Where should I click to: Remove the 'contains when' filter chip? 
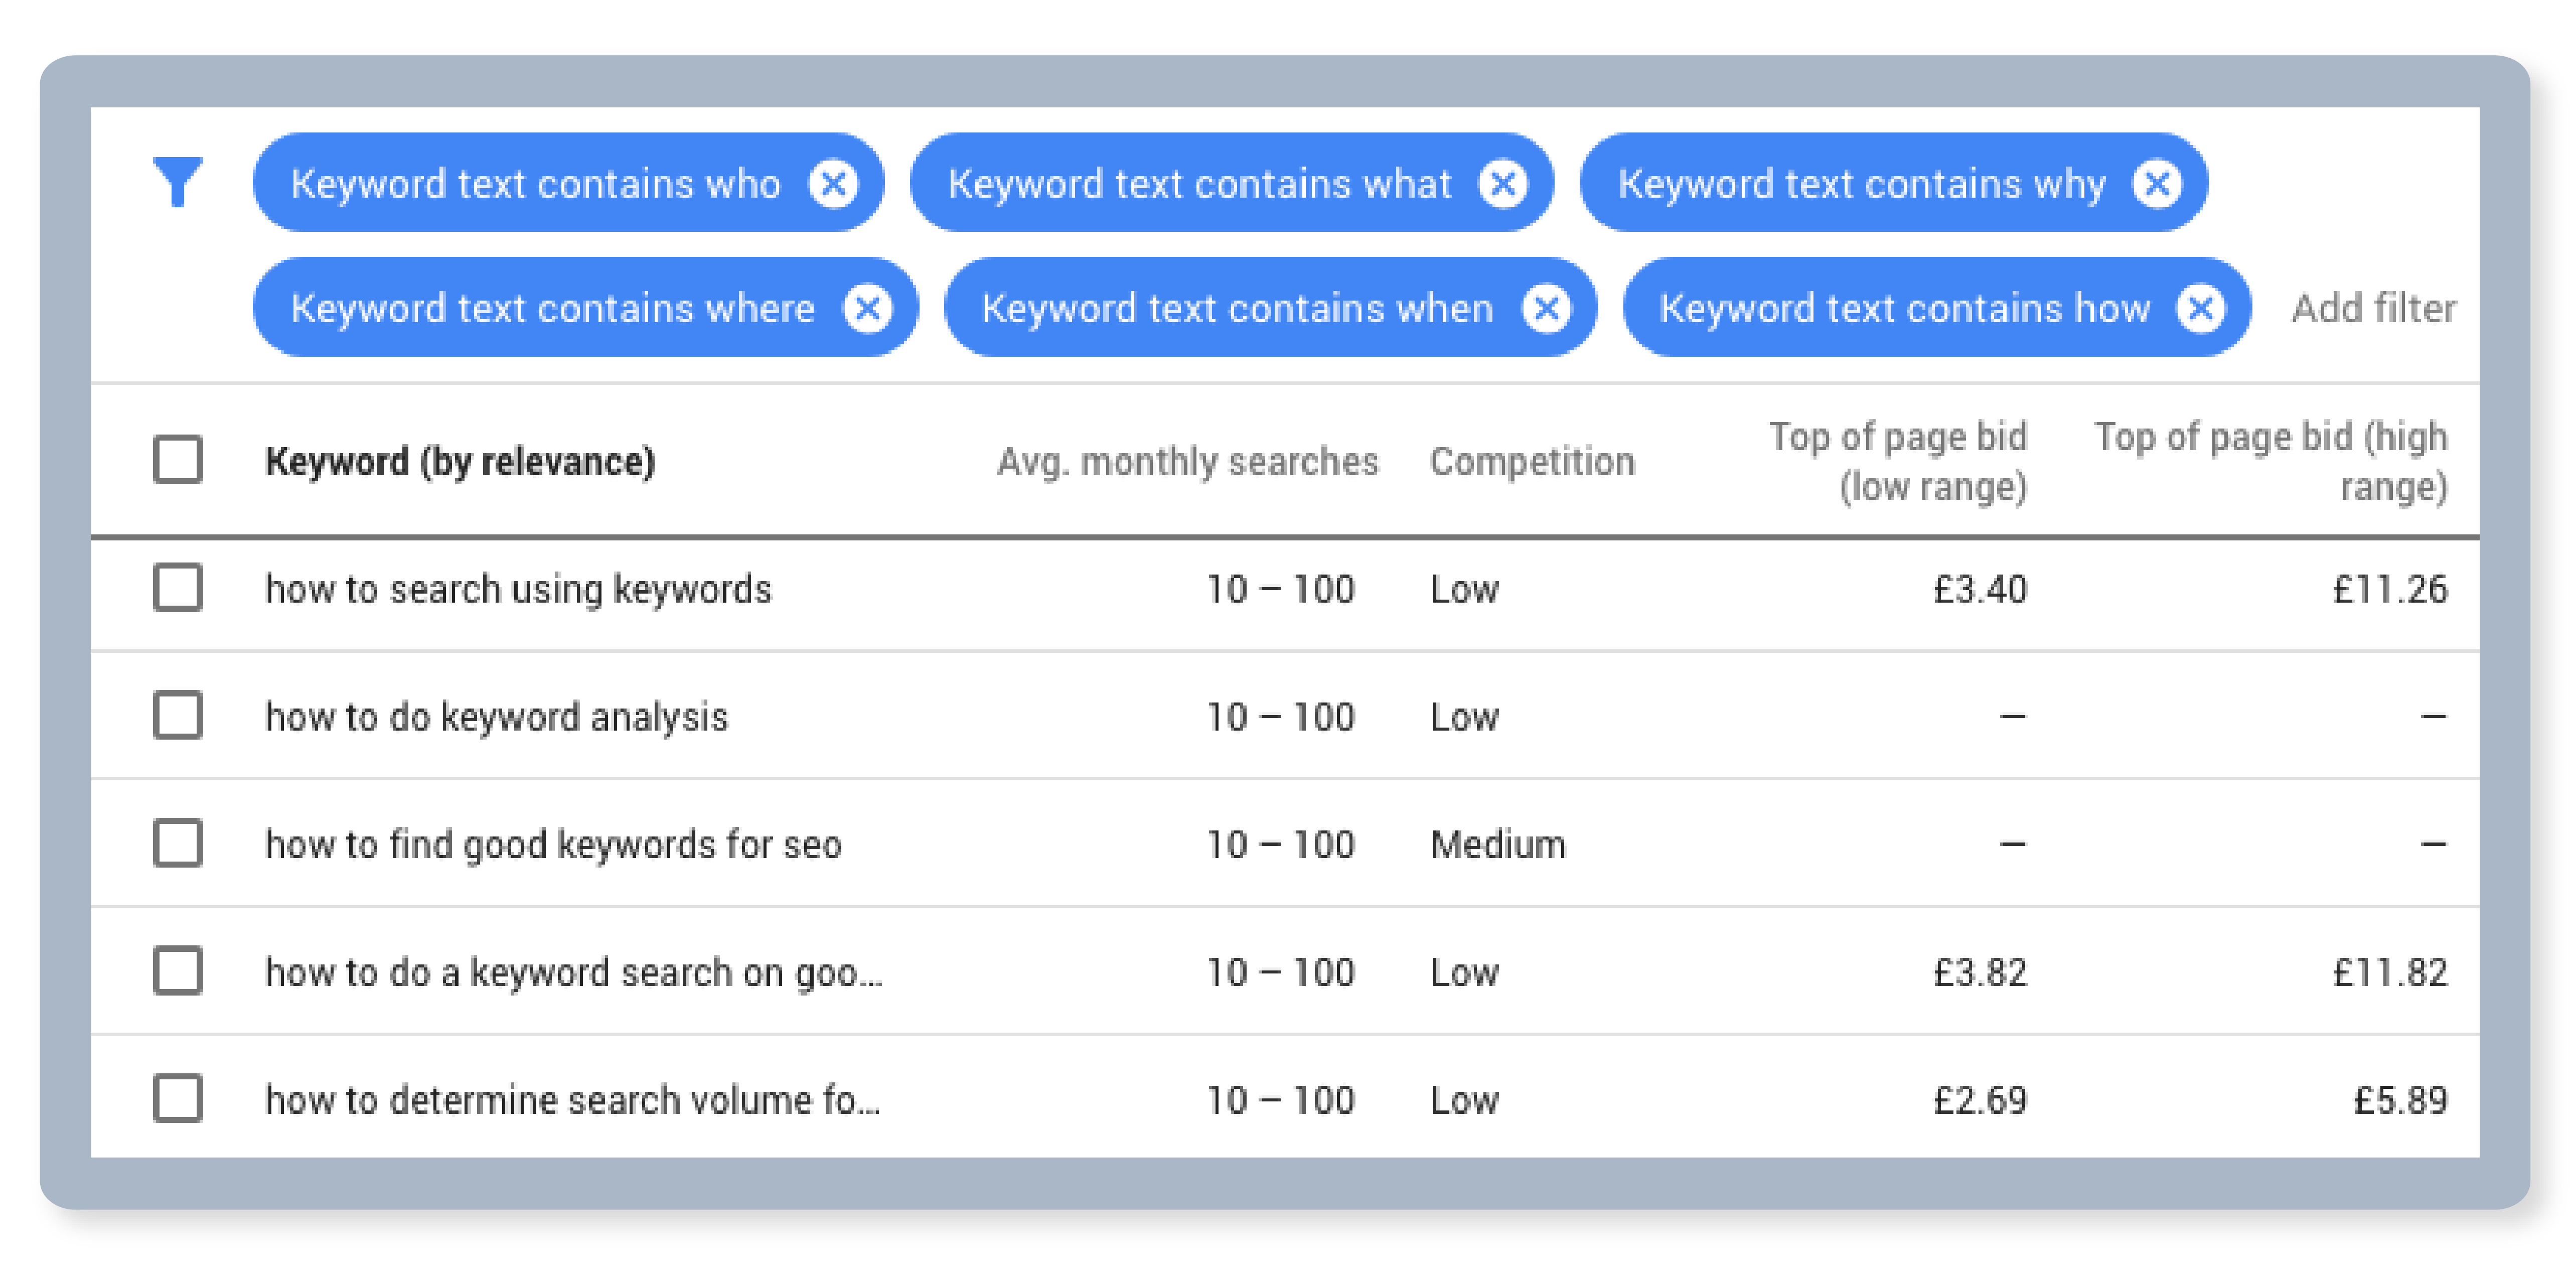(1546, 308)
